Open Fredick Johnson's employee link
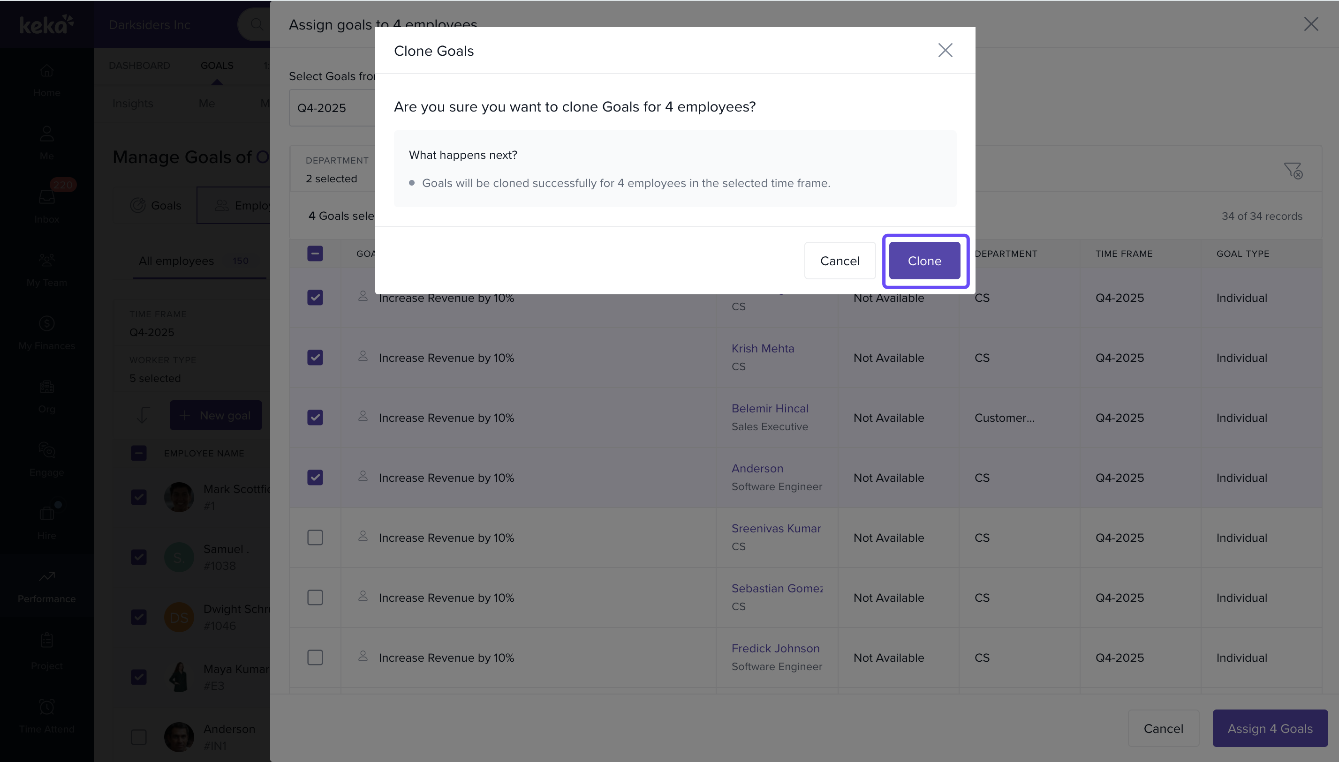Viewport: 1339px width, 762px height. pyautogui.click(x=775, y=648)
